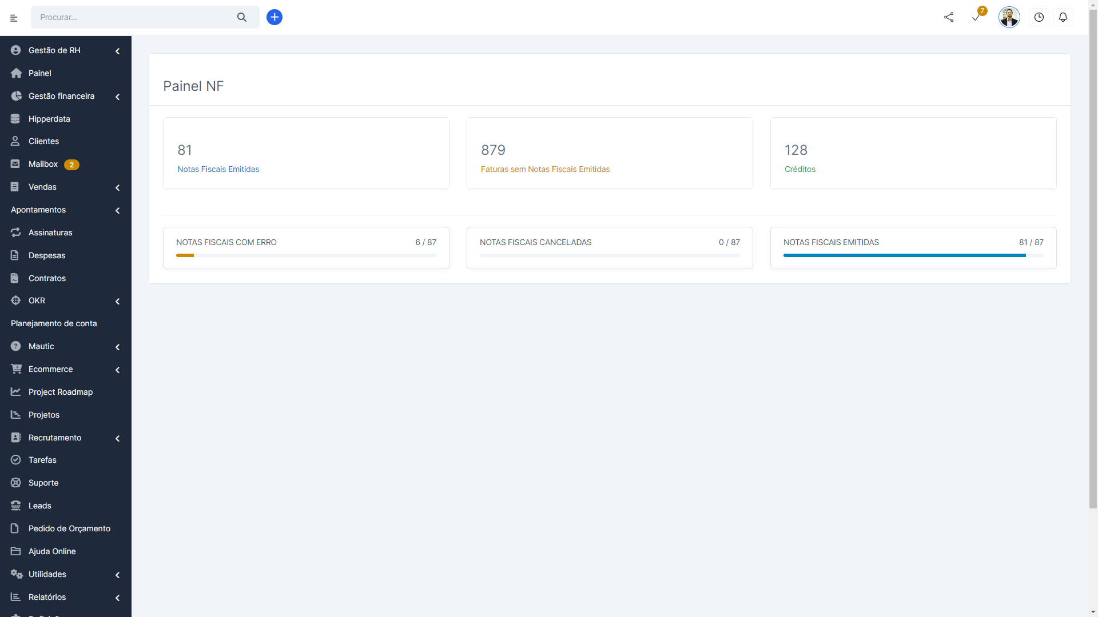The height and width of the screenshot is (617, 1098).
Task: Open the notifications bell icon
Action: click(x=1063, y=17)
